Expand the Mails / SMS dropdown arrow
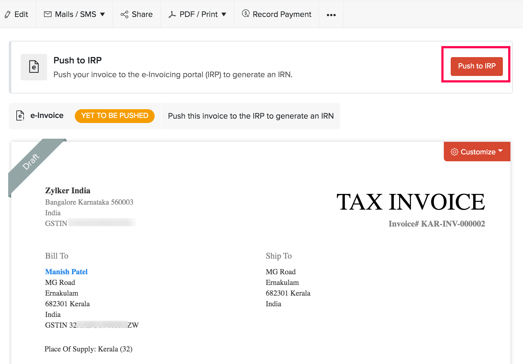 click(102, 14)
